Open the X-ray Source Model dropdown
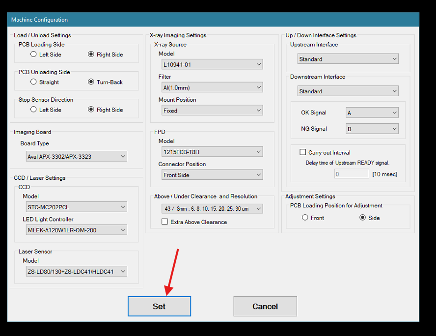 tap(212, 64)
